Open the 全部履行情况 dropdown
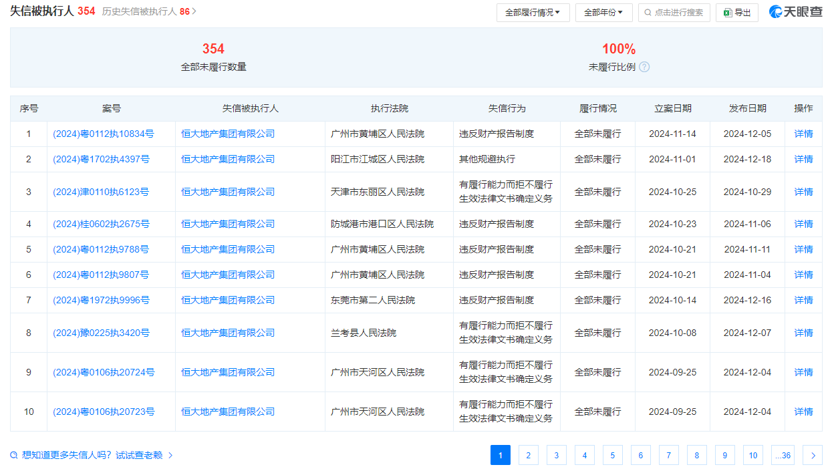The width and height of the screenshot is (828, 469). point(533,13)
